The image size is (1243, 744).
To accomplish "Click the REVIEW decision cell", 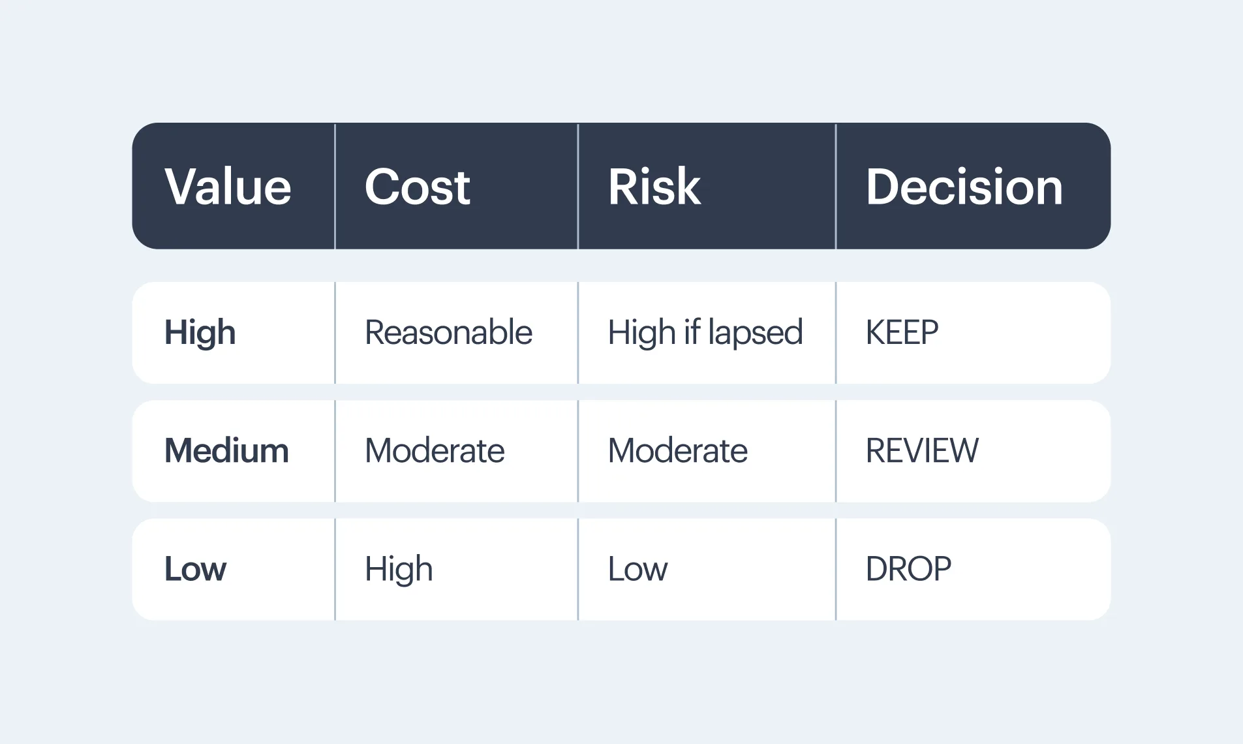I will [x=922, y=451].
